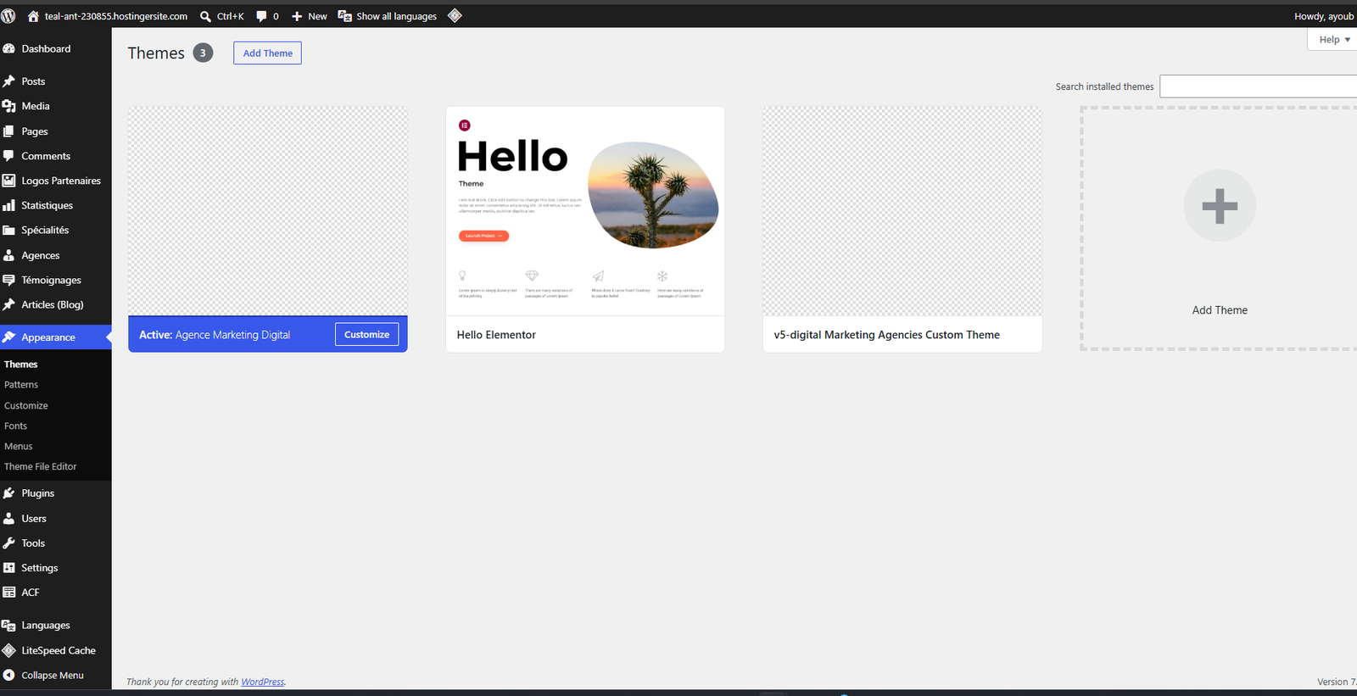Click the Posts pushpin icon
The image size is (1357, 696).
tap(9, 81)
